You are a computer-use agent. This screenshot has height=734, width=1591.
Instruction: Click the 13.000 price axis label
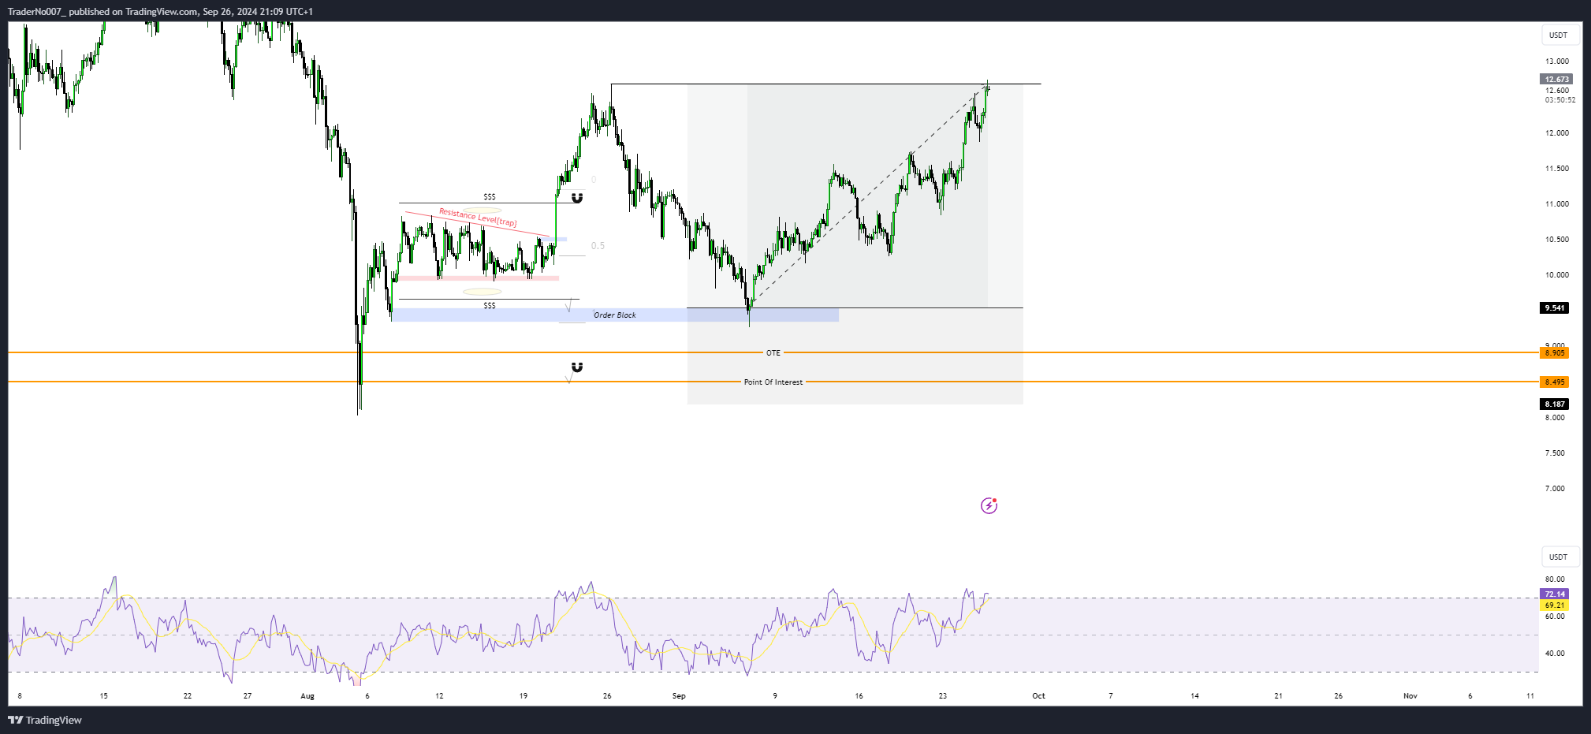[1557, 61]
